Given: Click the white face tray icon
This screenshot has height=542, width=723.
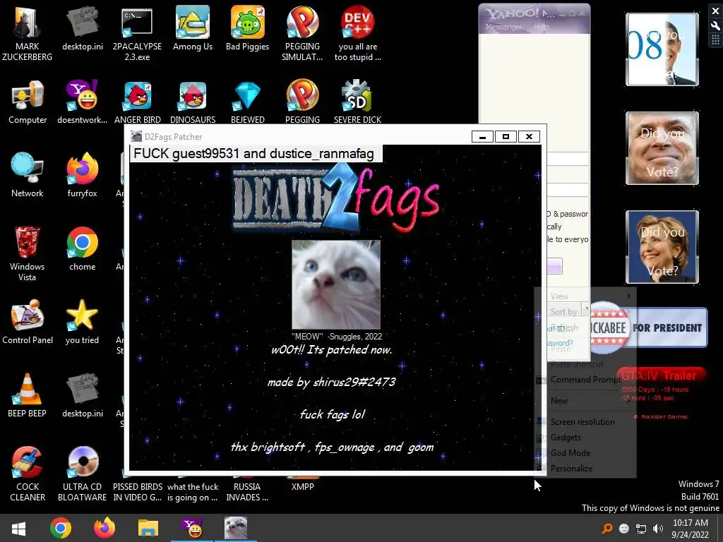Looking at the screenshot, I should [x=623, y=529].
